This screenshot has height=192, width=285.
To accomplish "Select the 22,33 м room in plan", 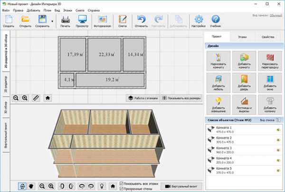I will (104, 55).
